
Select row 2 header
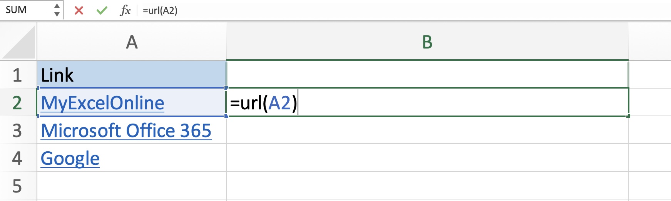click(18, 102)
